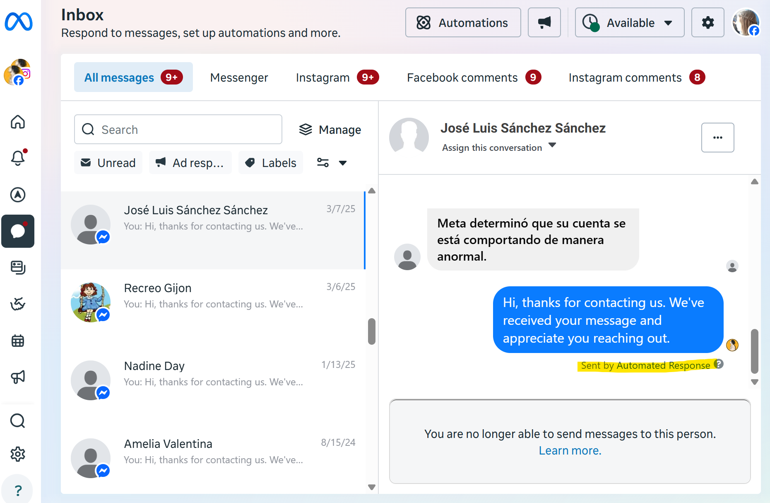Click the conversation list scrollbar handle
The image size is (770, 503).
coord(371,331)
